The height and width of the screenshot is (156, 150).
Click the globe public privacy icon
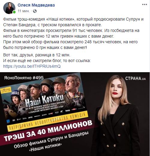[x=35, y=11]
